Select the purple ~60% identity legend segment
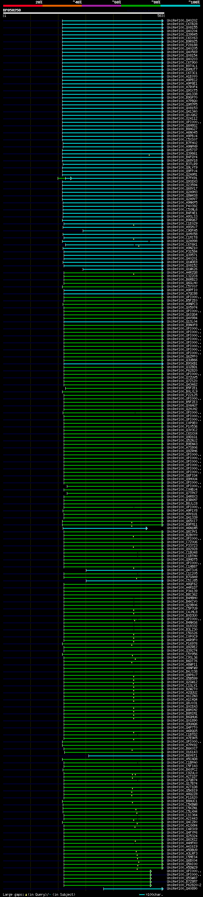203x897 pixels. pos(101,6)
